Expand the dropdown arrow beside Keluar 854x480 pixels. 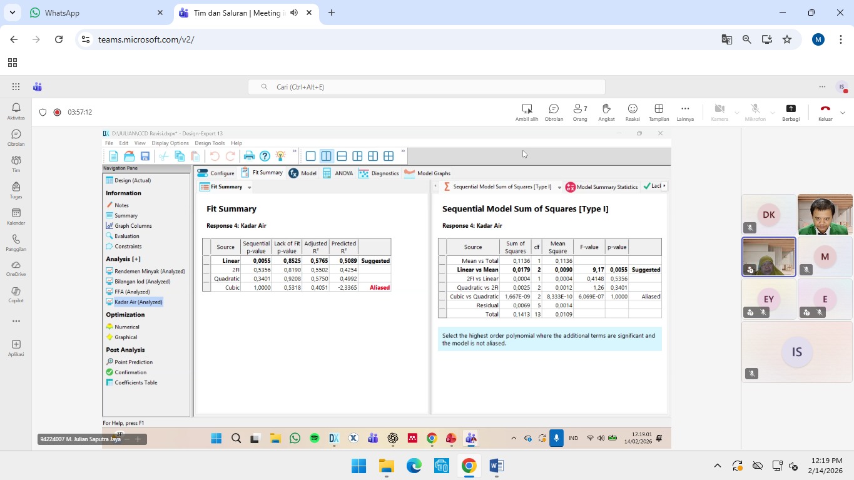pos(843,113)
